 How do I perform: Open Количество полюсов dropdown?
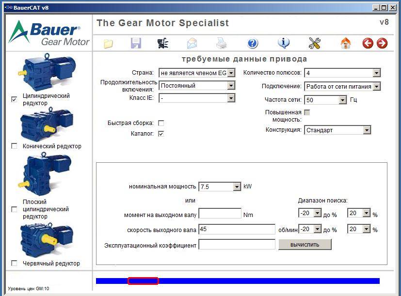tap(342, 73)
